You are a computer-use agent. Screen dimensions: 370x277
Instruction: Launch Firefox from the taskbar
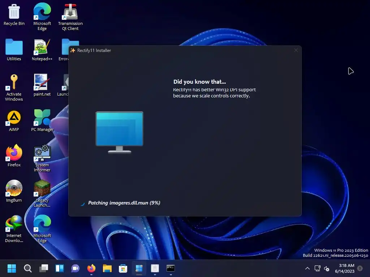(x=91, y=268)
